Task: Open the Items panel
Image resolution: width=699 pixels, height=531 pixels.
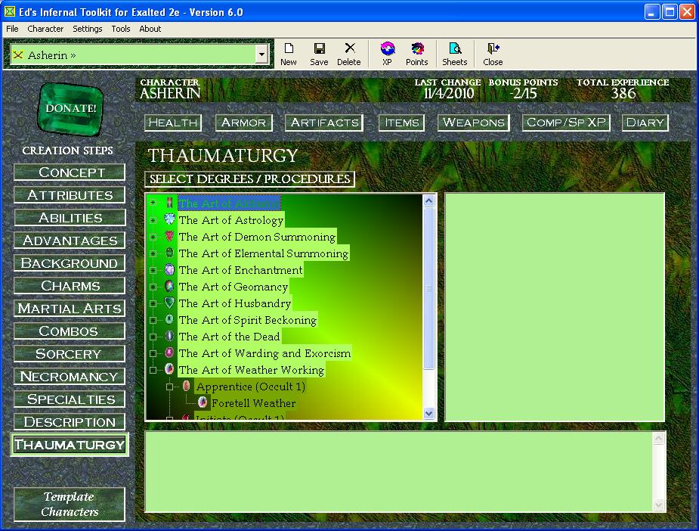Action: tap(402, 123)
